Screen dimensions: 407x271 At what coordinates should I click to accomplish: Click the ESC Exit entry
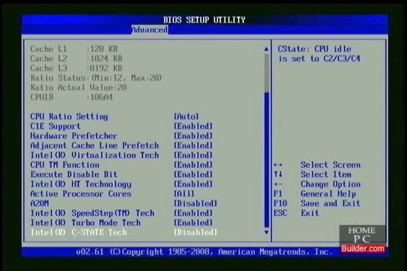[296, 213]
